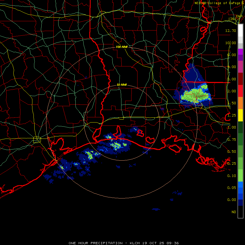This screenshot has height=245, width=245.
Task: Click the 4.00 legend value
Action: pyautogui.click(x=232, y=67)
